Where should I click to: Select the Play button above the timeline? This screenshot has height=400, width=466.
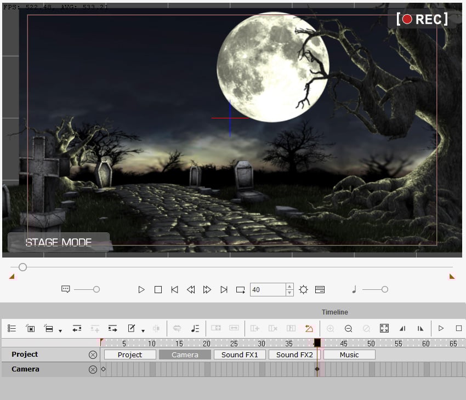(141, 289)
